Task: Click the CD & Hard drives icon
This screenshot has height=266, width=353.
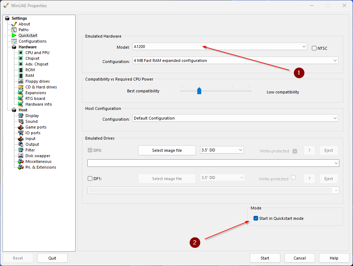Action: click(x=21, y=87)
